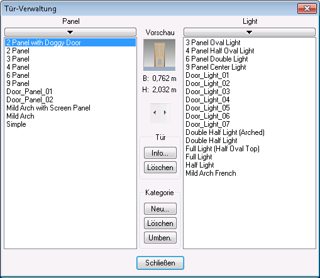
Task: Click the door preview thumbnail
Action: tap(160, 55)
